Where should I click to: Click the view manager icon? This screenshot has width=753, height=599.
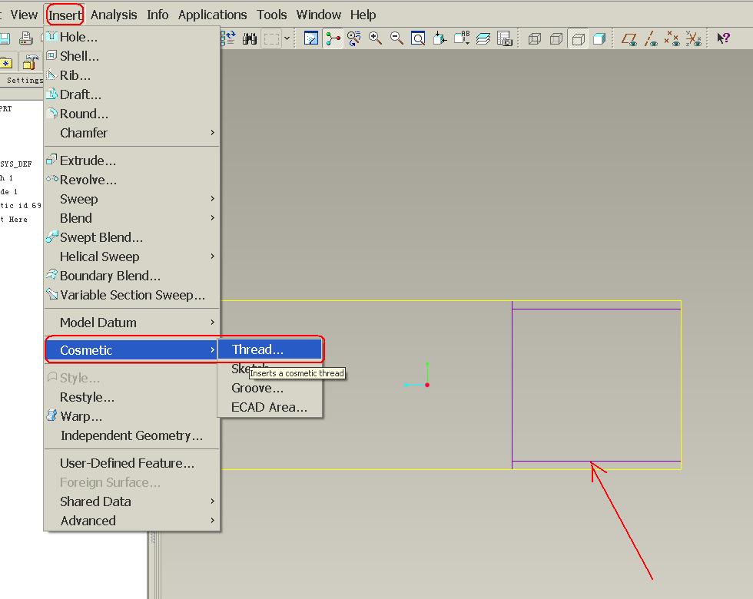505,38
